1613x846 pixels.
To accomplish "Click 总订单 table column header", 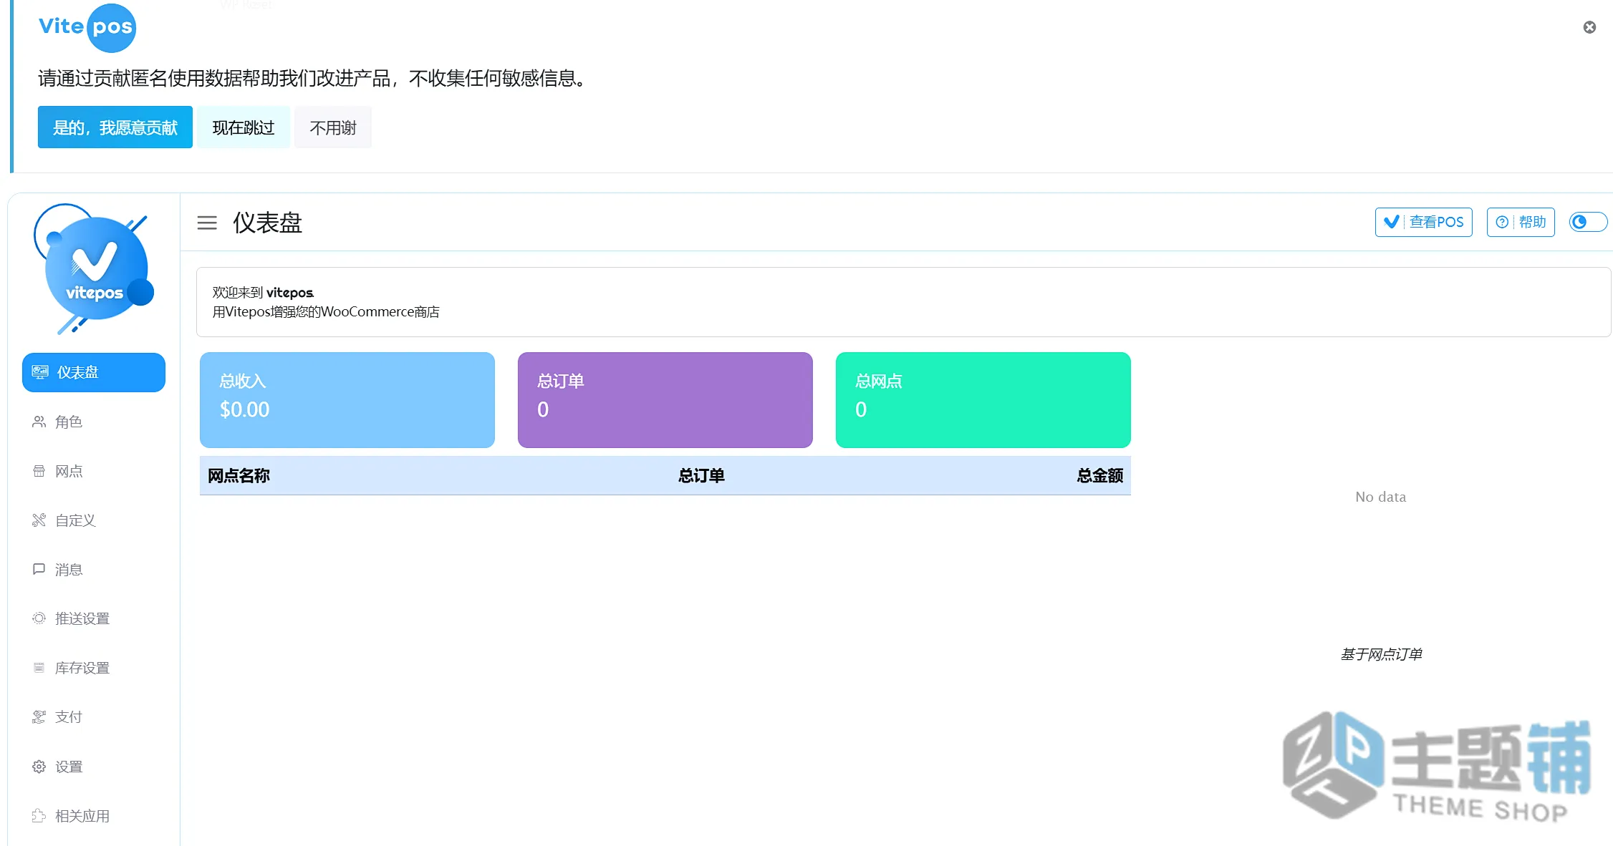I will point(701,476).
